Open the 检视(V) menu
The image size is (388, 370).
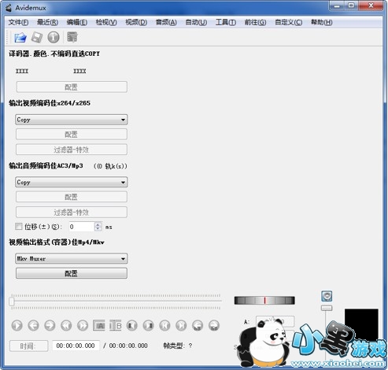pos(106,22)
